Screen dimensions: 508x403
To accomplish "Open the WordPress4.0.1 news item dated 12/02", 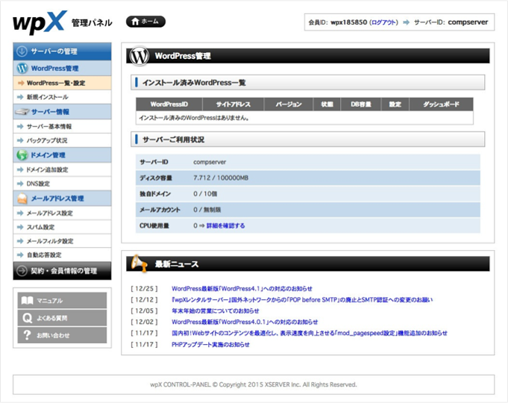I will click(x=245, y=322).
